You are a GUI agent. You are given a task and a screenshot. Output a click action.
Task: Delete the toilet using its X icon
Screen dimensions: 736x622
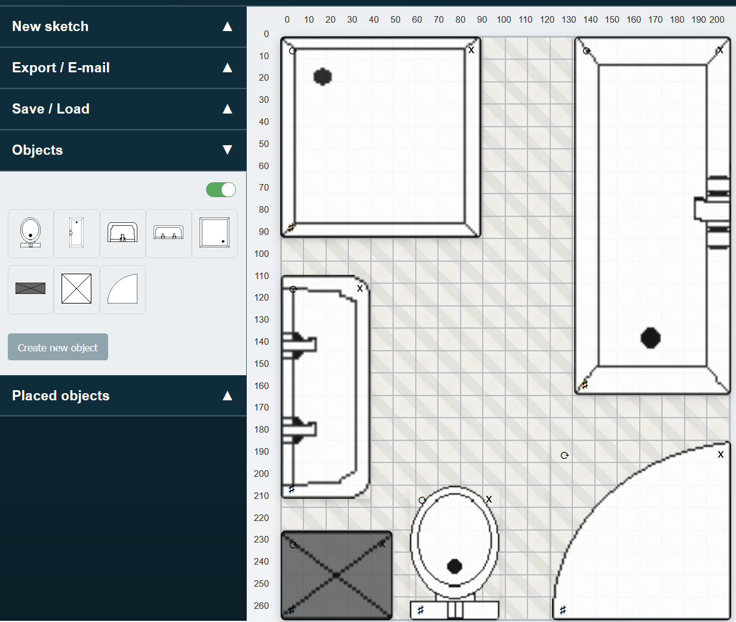pyautogui.click(x=489, y=499)
